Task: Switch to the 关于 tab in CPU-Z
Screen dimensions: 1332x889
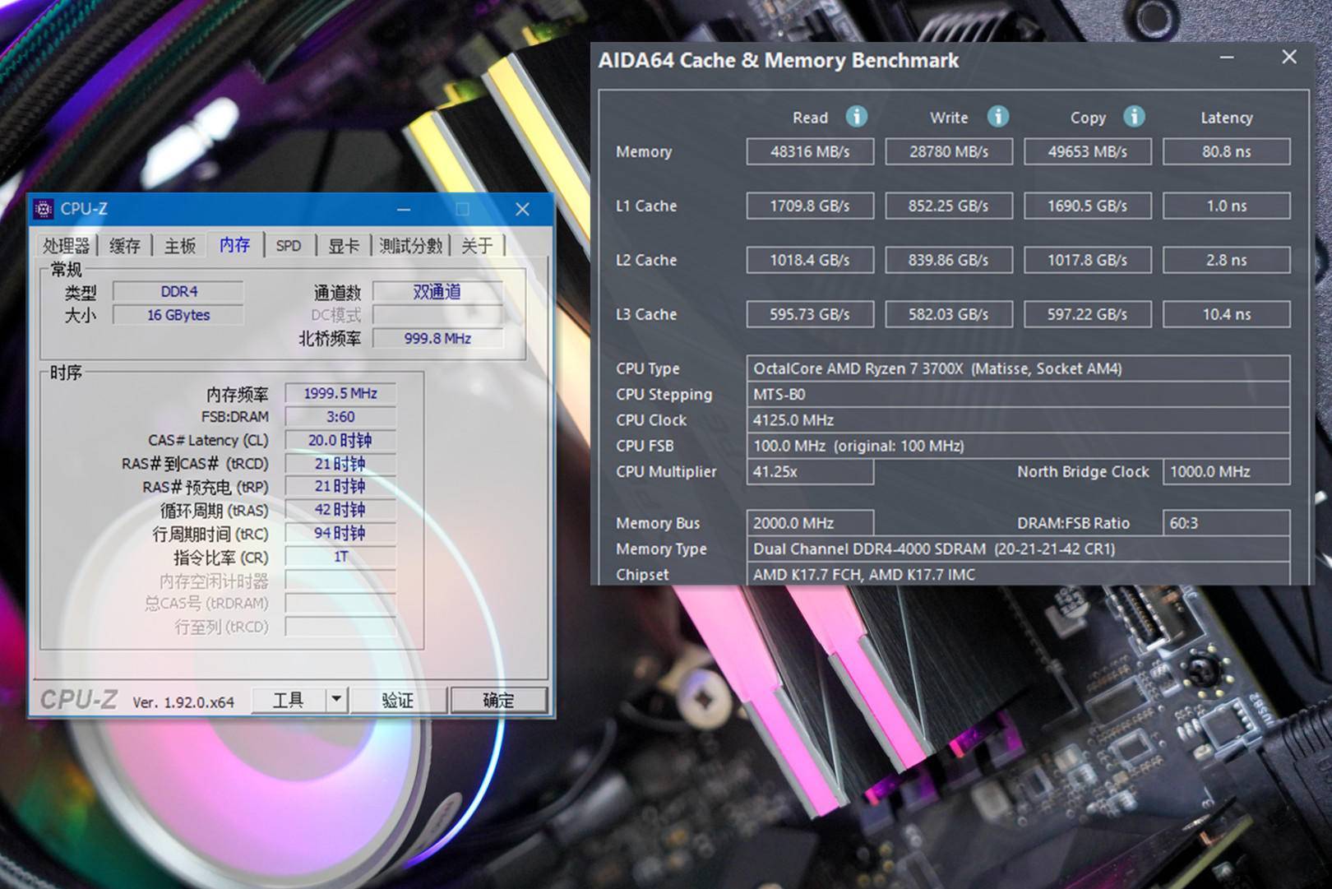Action: point(477,245)
